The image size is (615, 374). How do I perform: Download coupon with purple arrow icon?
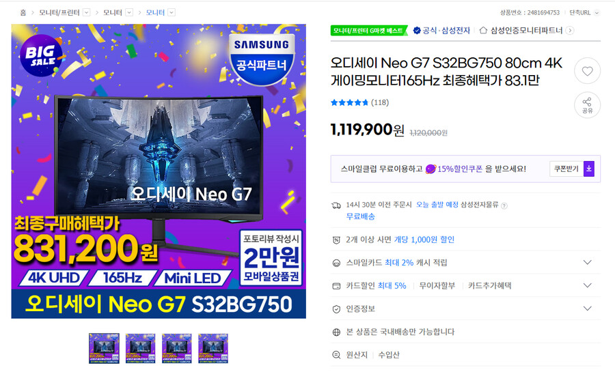pyautogui.click(x=589, y=169)
